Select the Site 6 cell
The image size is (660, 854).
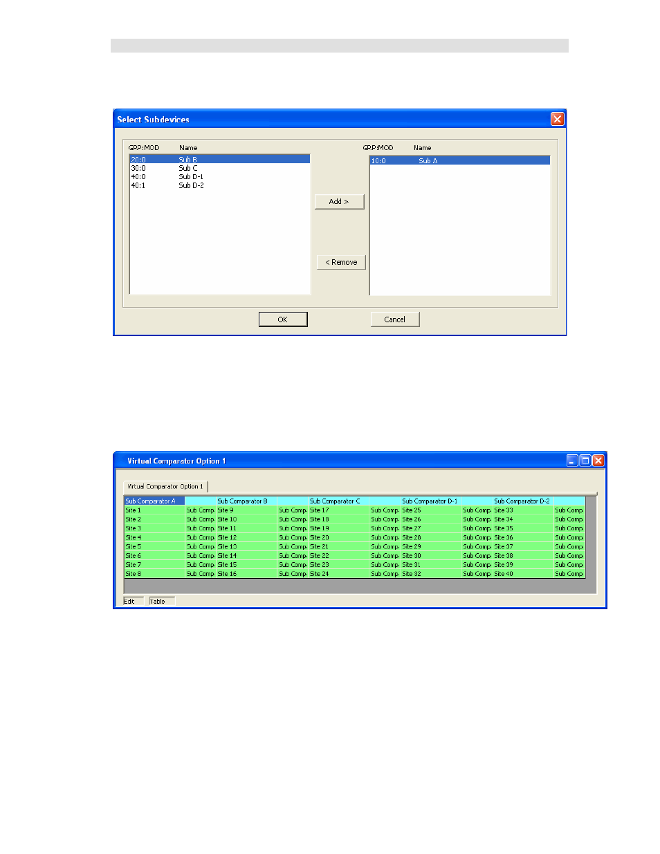click(154, 555)
